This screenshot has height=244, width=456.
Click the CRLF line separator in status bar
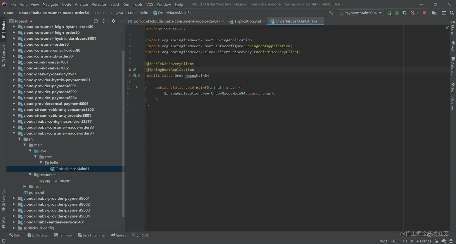(x=395, y=241)
